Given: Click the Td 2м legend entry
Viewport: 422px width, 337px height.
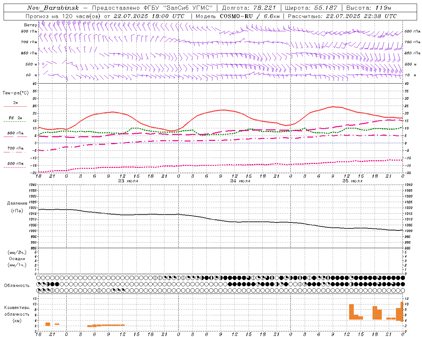Looking at the screenshot, I should point(15,118).
